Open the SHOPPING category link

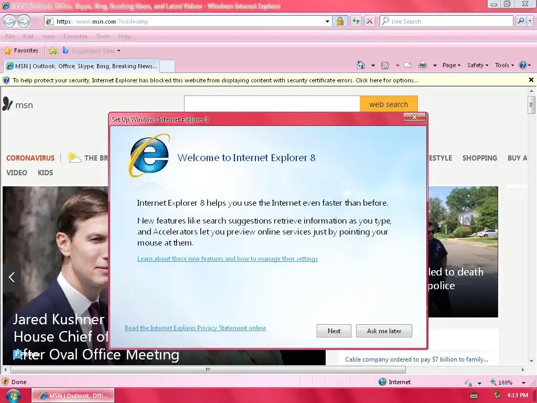(x=479, y=158)
